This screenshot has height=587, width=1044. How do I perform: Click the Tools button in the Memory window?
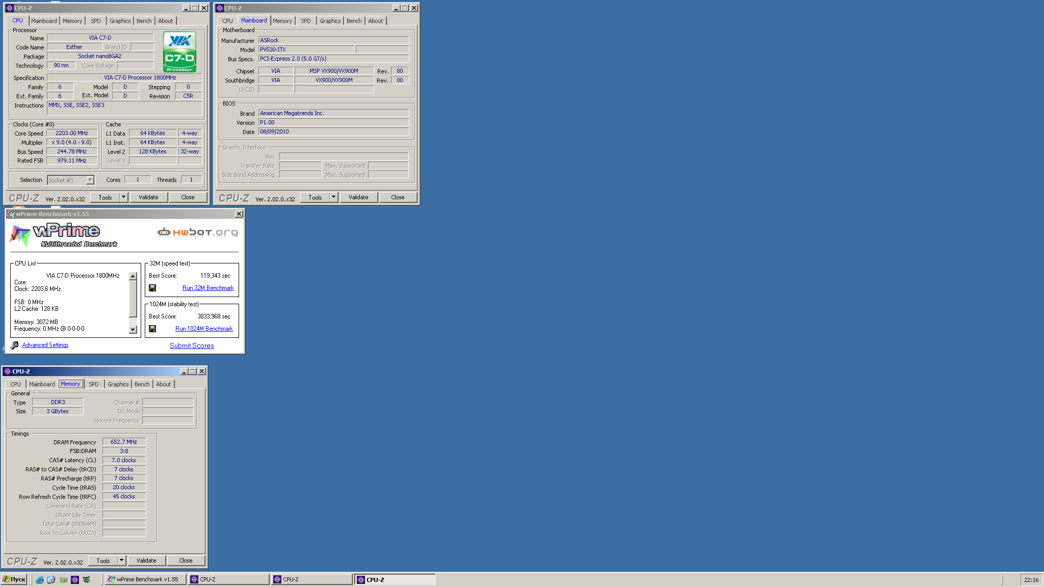tap(103, 561)
